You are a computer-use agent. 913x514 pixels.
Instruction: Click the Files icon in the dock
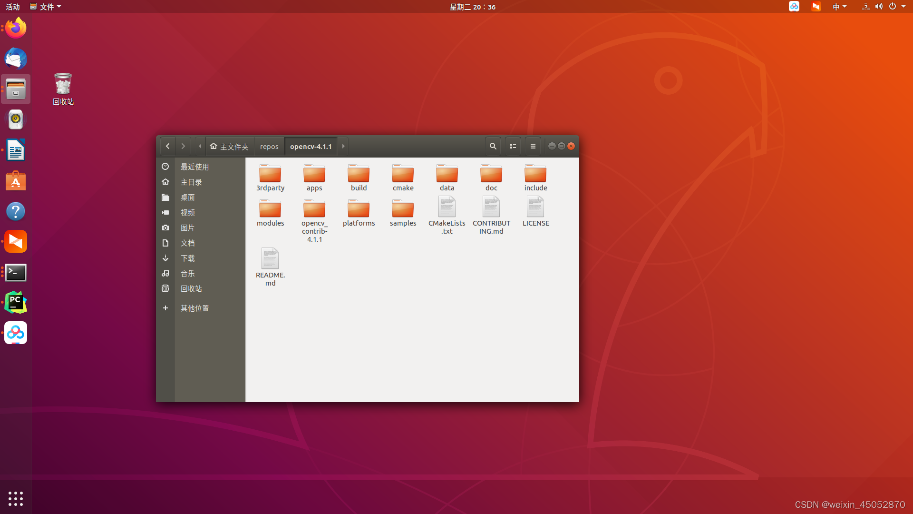pos(16,89)
